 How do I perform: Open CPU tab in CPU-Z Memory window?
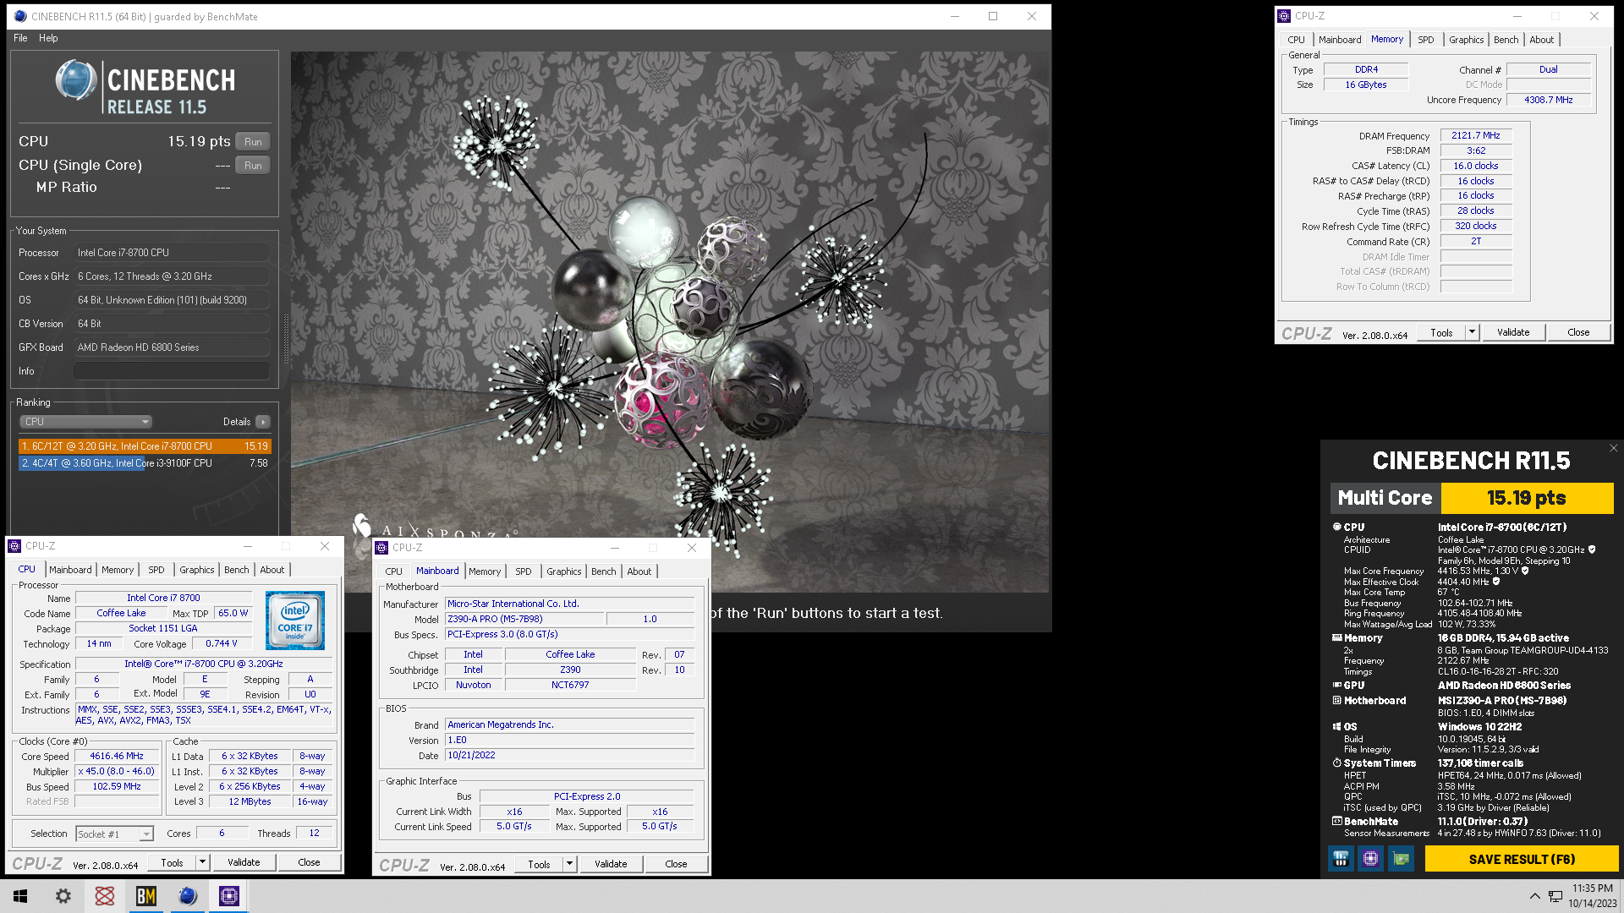[1296, 40]
